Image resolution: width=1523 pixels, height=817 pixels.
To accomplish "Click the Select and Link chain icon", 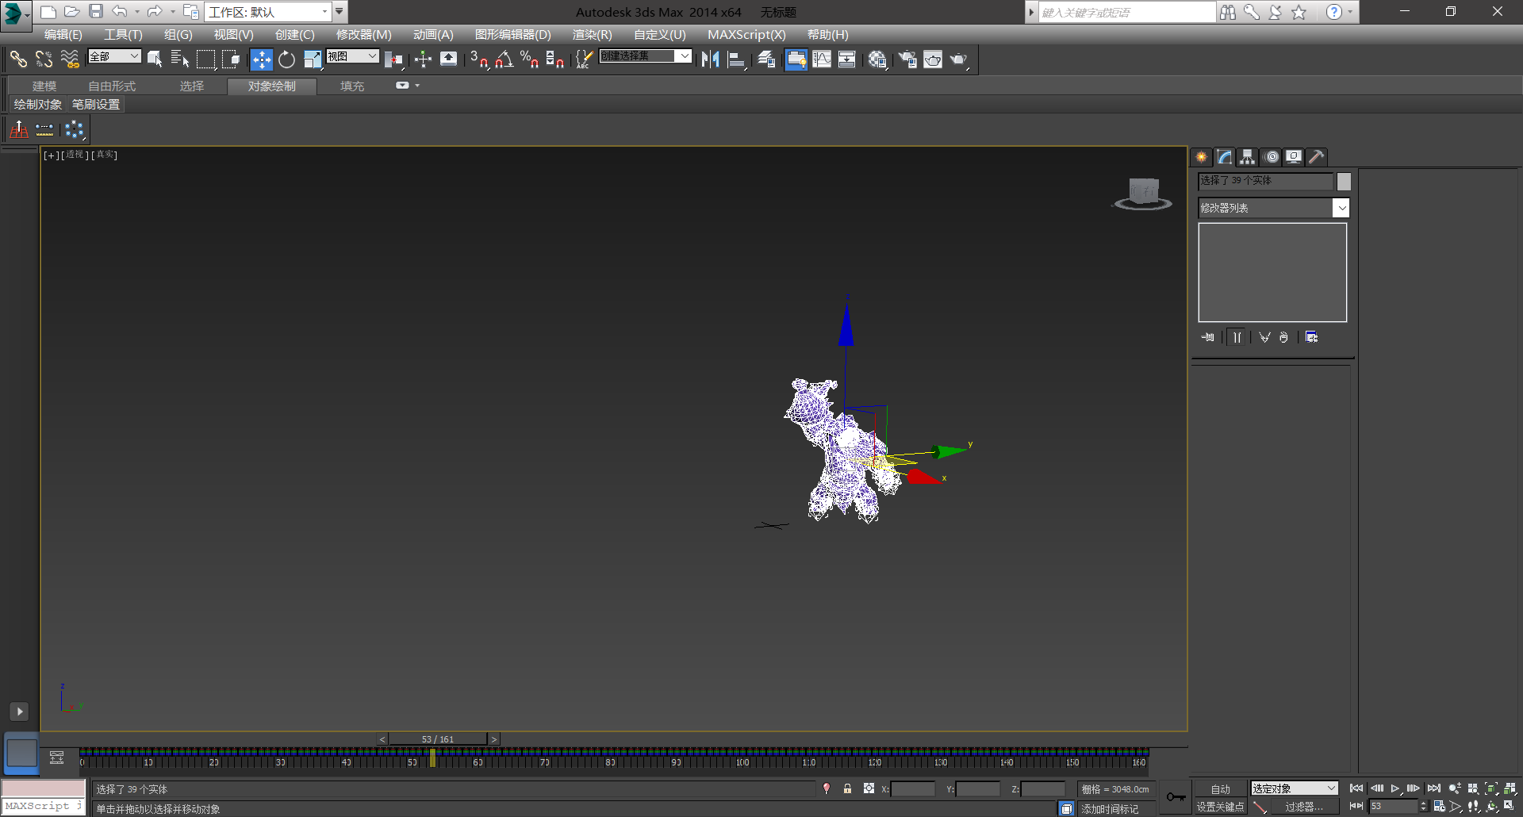I will click(x=18, y=59).
